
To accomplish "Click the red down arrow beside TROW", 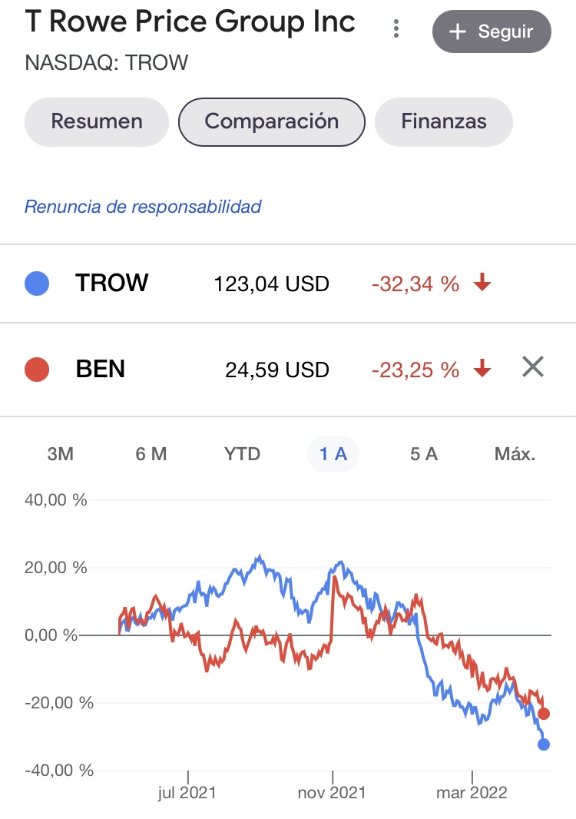I will 482,284.
